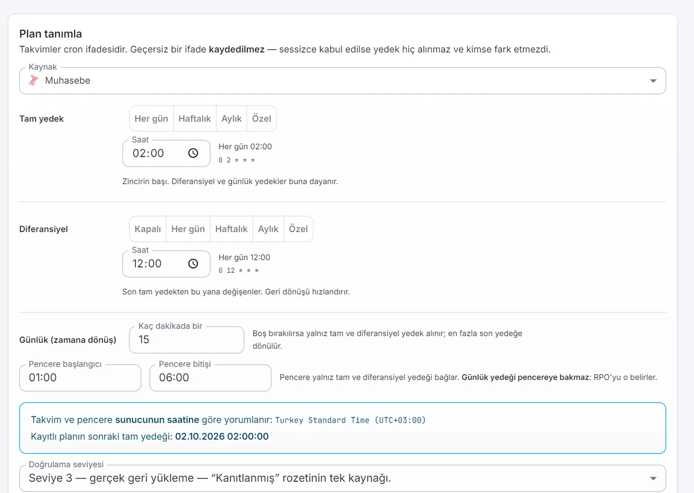This screenshot has width=694, height=493.
Task: Focus the Tam yedek Saat field 02:00
Action: tap(166, 153)
